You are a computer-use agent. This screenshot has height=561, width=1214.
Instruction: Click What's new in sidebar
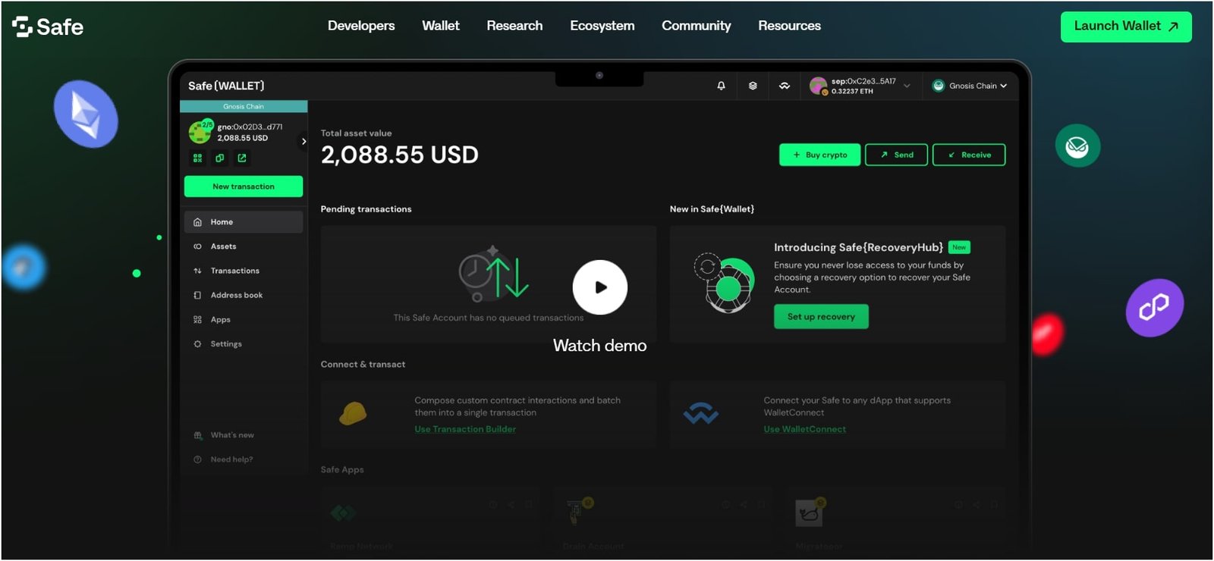tap(232, 435)
